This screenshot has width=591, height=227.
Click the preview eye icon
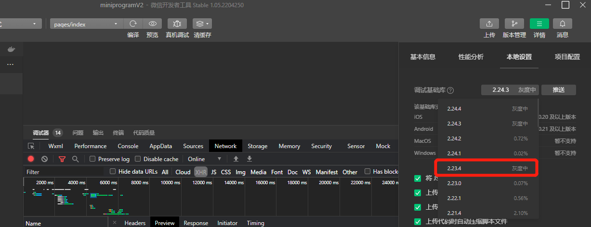tap(152, 24)
